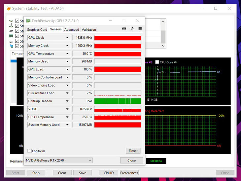Click the AIDA64 log list scroll down arrow
Viewport: 241px width, 181px height.
[163, 46]
